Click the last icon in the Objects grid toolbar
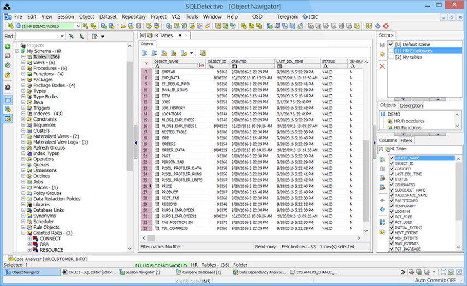Image resolution: width=467 pixels, height=286 pixels. click(203, 53)
